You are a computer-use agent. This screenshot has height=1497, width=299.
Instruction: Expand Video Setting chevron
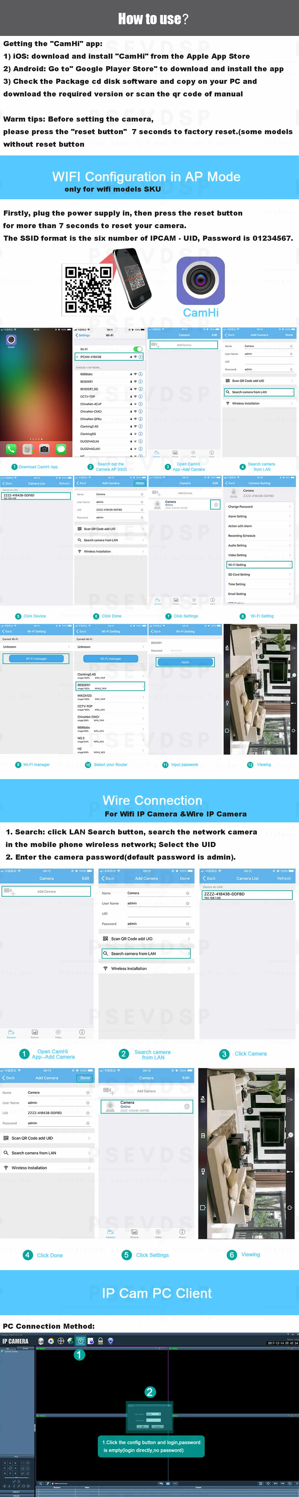[x=290, y=555]
